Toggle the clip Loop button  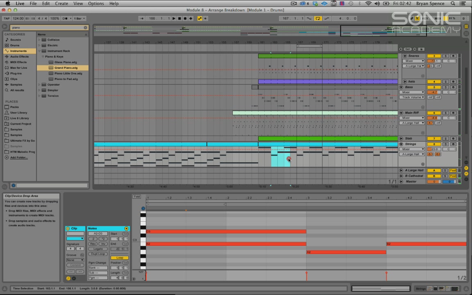coord(120,258)
